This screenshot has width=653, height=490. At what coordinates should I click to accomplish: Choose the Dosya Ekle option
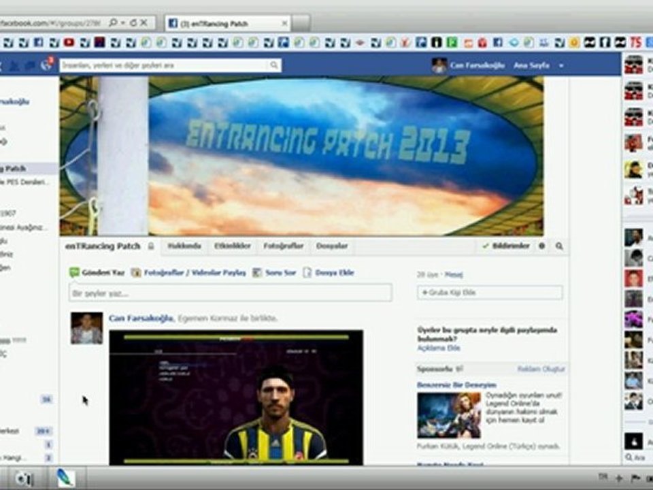pos(335,273)
